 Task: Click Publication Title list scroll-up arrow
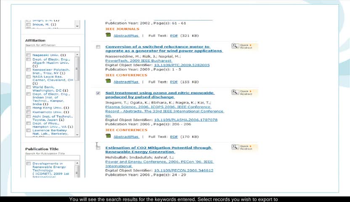click(x=77, y=163)
